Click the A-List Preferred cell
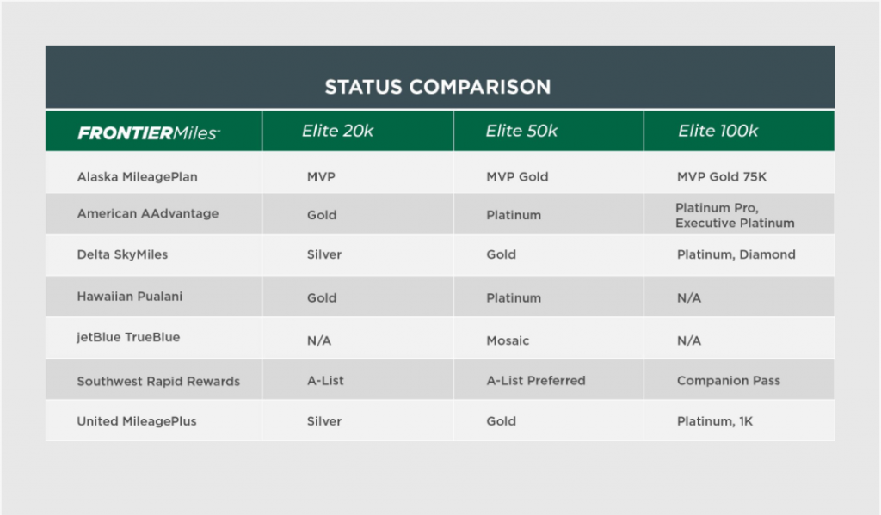Viewport: 881px width, 515px height. click(536, 381)
